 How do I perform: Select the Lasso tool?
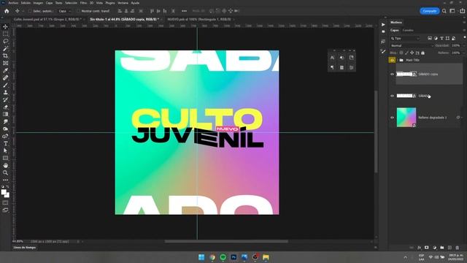[5, 41]
